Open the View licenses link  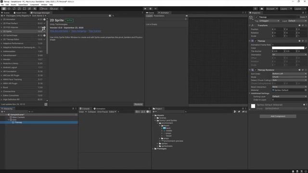pos(95,31)
